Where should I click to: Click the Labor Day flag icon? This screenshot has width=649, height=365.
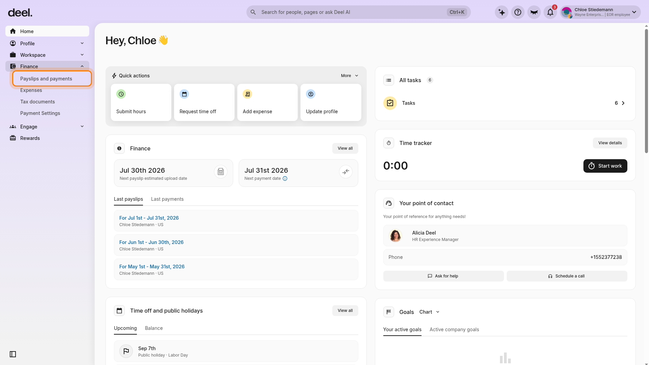[x=126, y=351]
